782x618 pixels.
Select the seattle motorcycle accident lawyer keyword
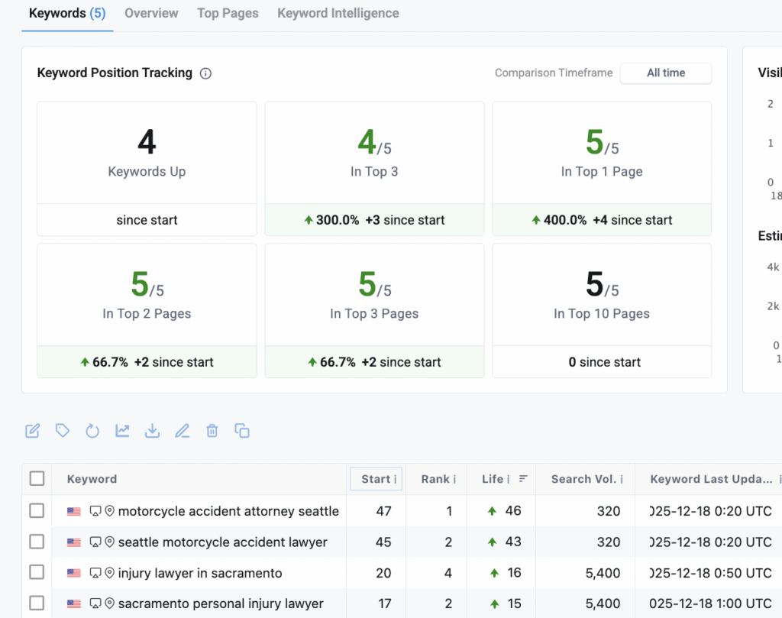(x=37, y=542)
